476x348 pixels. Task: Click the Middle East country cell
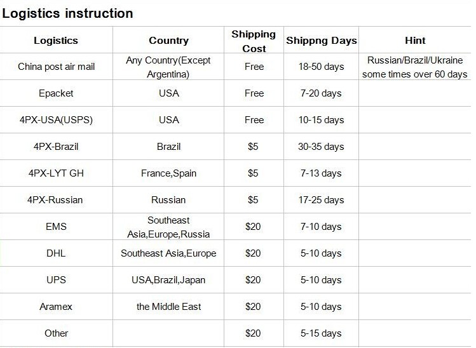(x=168, y=307)
